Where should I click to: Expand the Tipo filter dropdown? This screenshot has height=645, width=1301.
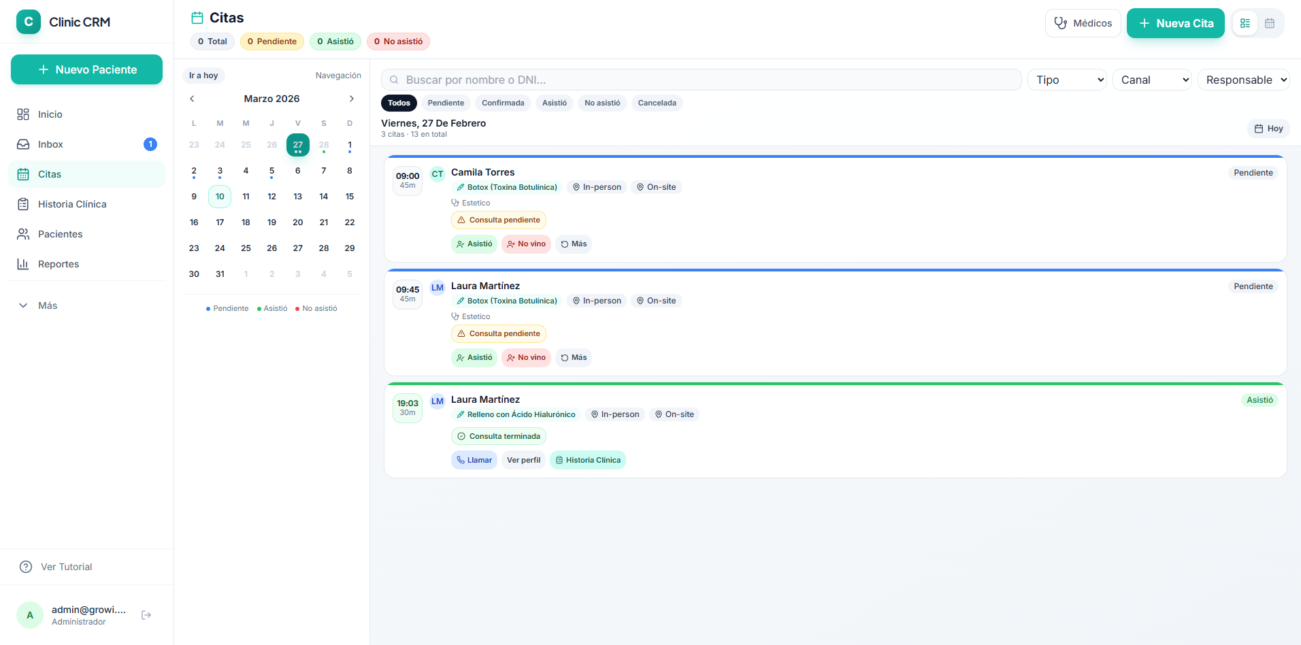tap(1067, 80)
